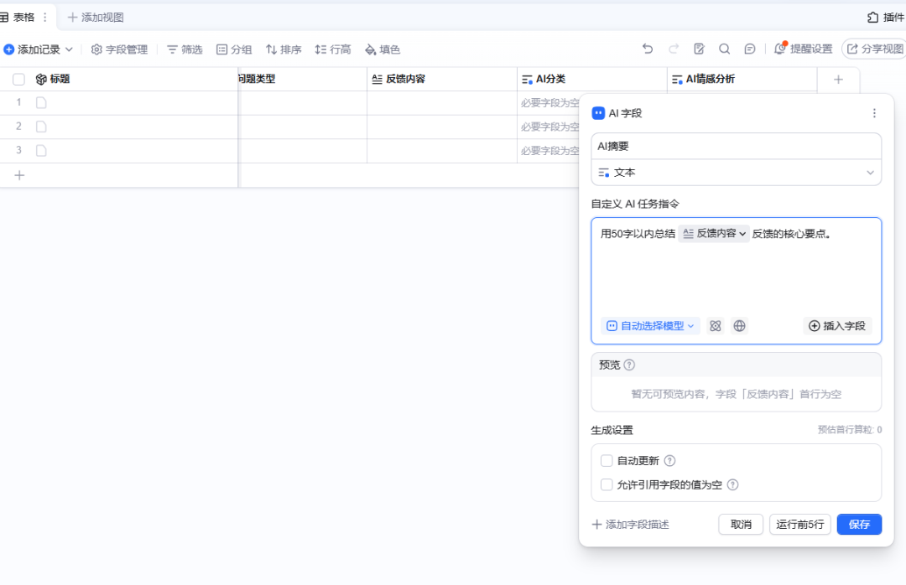The width and height of the screenshot is (906, 585).
Task: Expand 添加记录 dropdown arrow
Action: 69,49
